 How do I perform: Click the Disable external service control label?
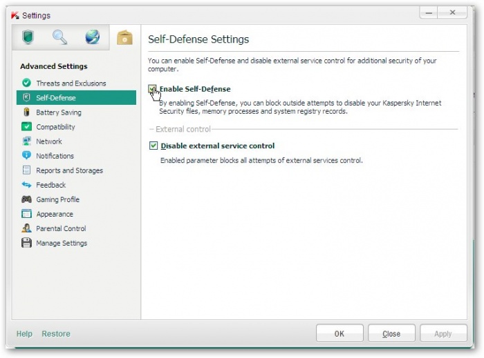coord(218,146)
